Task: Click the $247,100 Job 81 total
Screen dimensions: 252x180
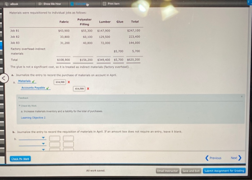Action: pyautogui.click(x=134, y=31)
